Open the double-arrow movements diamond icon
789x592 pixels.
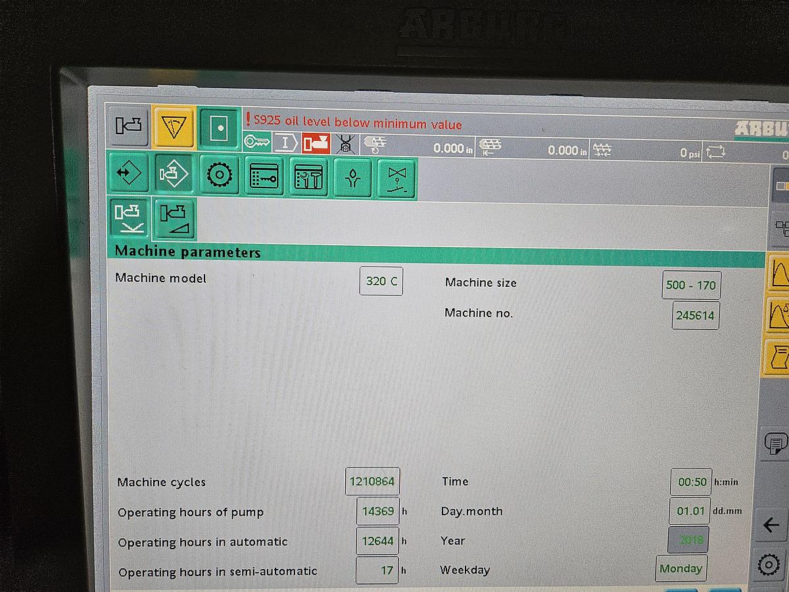(x=128, y=174)
